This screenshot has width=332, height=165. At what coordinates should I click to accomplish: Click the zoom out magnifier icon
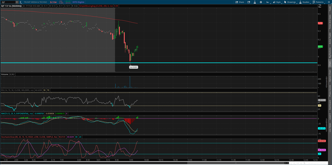pos(290,163)
